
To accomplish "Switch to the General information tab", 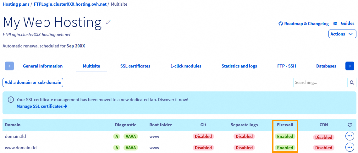I will tap(43, 66).
